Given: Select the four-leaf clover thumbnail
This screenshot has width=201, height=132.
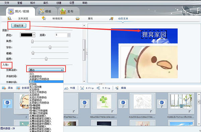Looking at the screenshot, I should click(x=104, y=102).
